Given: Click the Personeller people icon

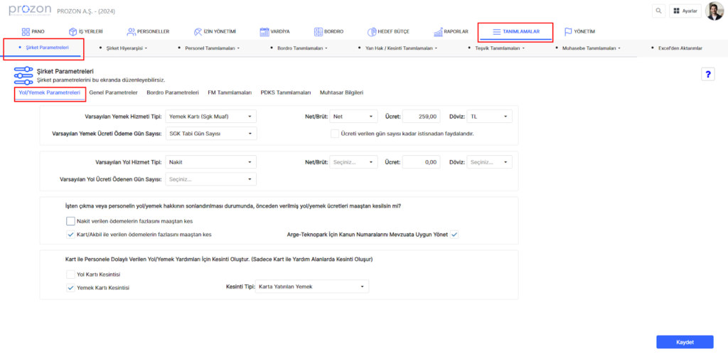Looking at the screenshot, I should pyautogui.click(x=131, y=32).
